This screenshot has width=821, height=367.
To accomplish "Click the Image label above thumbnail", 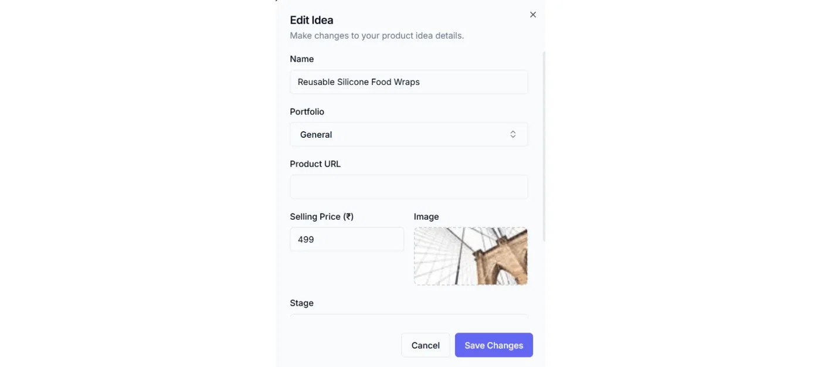I will 426,216.
